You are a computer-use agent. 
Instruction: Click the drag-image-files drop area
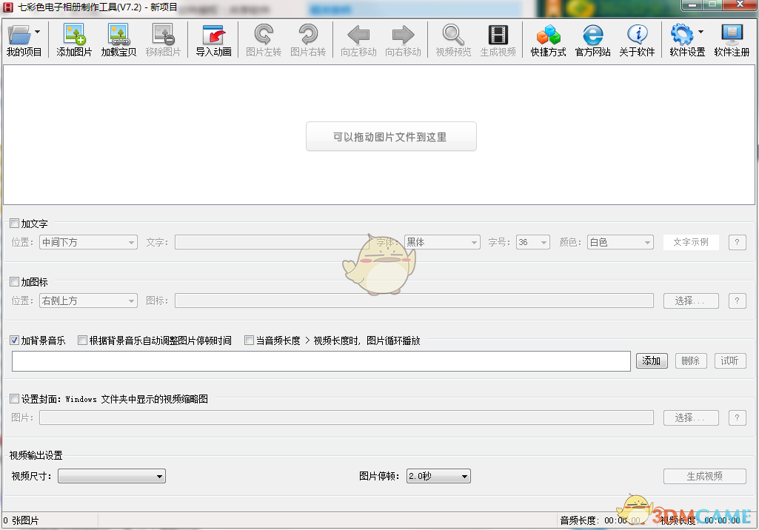[391, 136]
